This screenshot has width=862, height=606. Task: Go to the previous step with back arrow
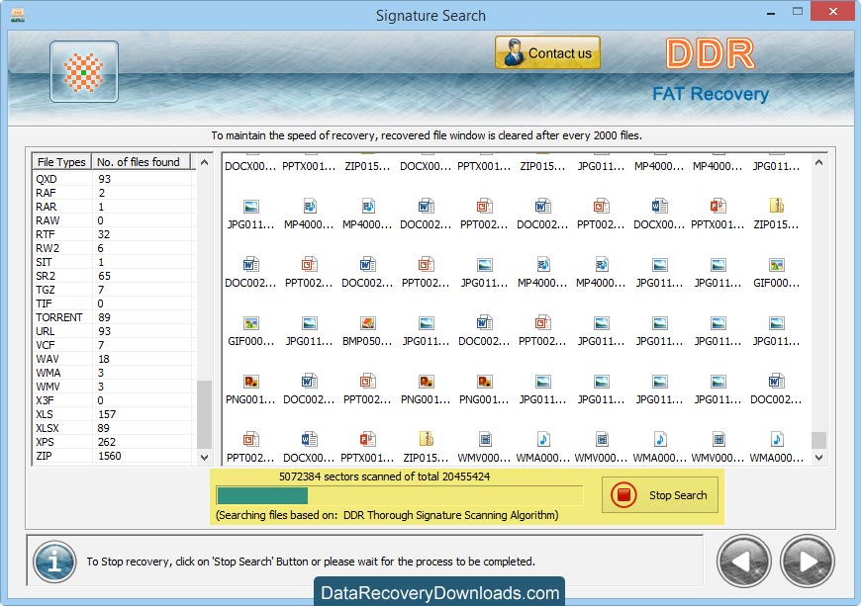[x=744, y=562]
